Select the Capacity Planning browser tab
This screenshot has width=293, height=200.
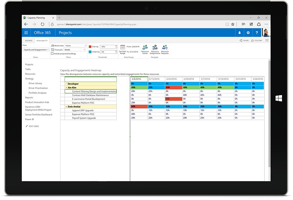(x=39, y=18)
